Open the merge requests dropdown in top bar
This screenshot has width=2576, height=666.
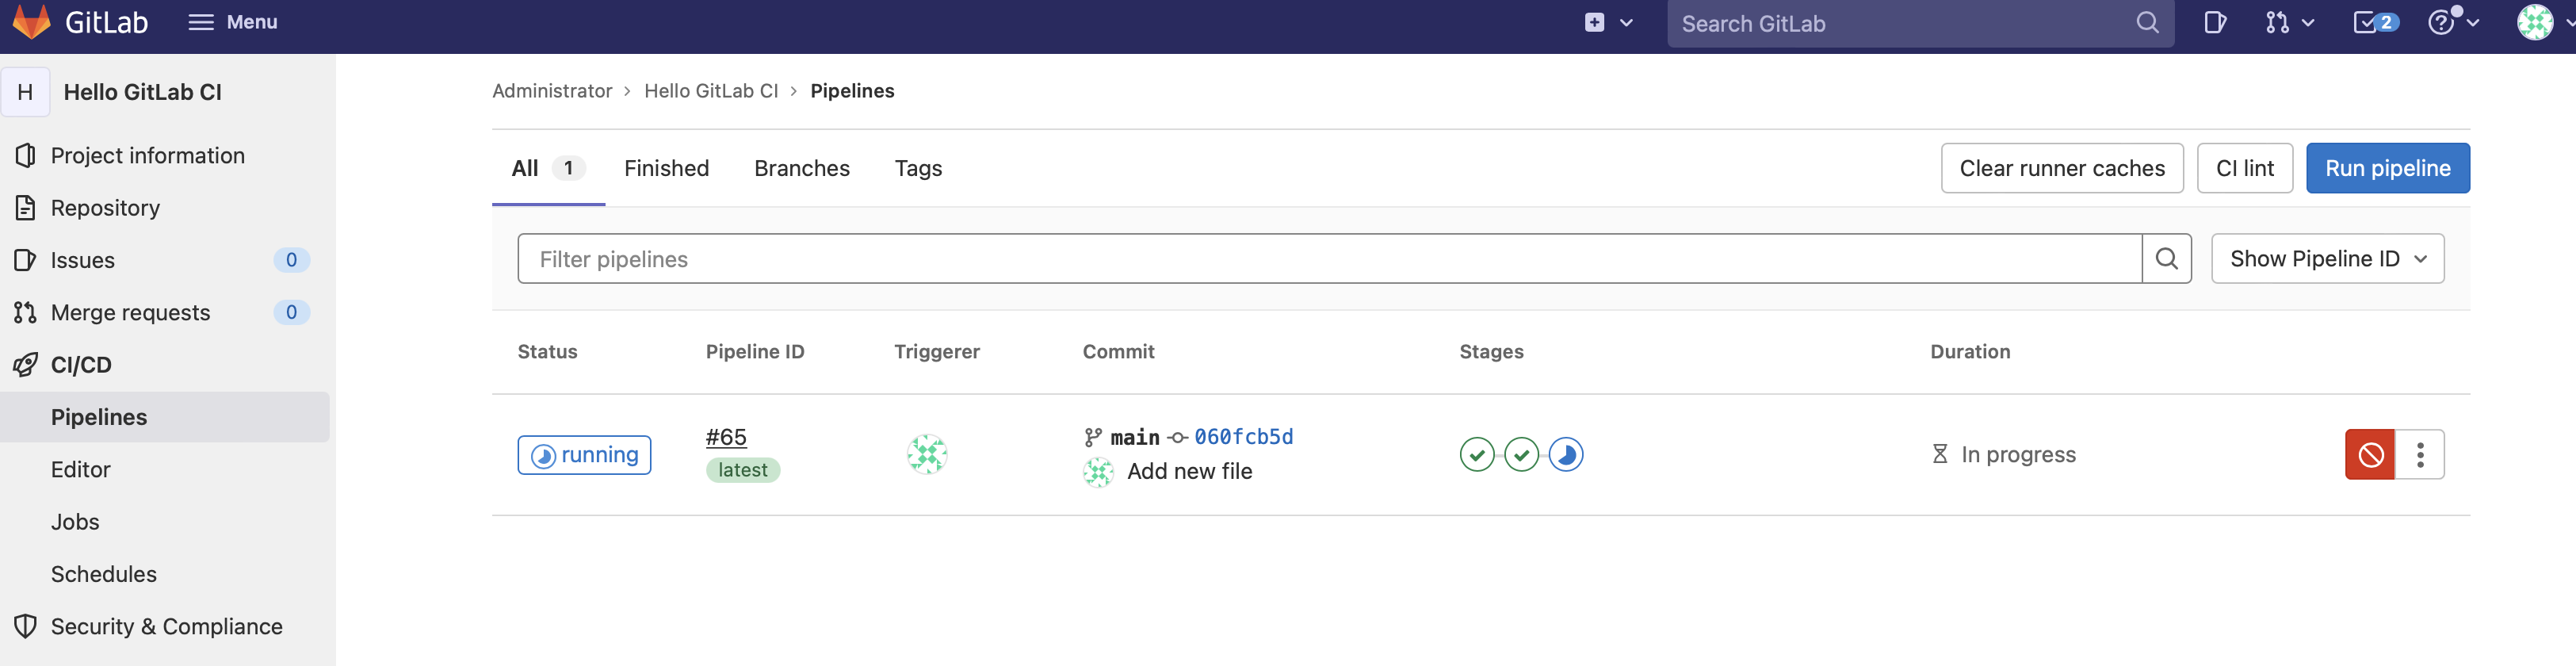click(x=2289, y=23)
